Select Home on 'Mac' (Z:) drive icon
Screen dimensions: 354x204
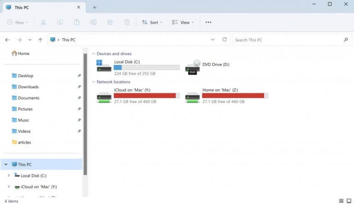pos(192,97)
